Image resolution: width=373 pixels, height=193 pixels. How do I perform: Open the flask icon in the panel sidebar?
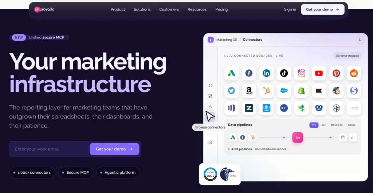click(x=210, y=106)
